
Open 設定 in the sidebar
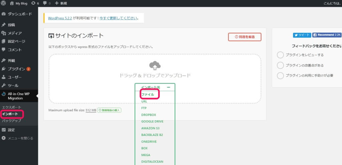11,130
